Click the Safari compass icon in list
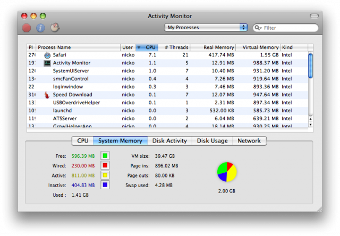This screenshot has height=236, width=340. pos(47,55)
